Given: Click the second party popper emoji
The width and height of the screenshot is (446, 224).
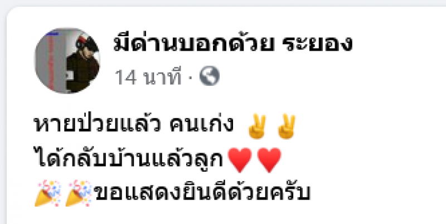Looking at the screenshot, I should [x=79, y=193].
